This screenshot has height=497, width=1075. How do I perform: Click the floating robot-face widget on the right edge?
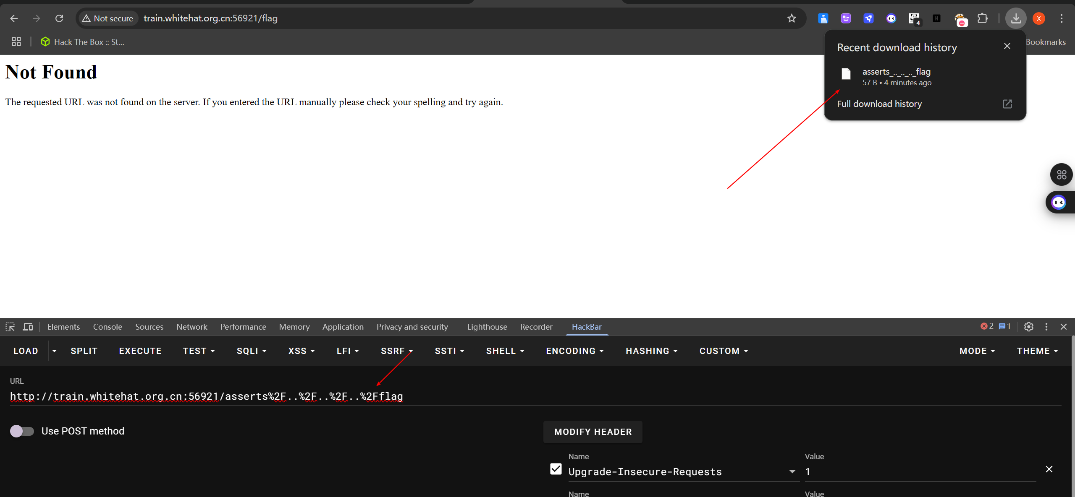pos(1059,203)
